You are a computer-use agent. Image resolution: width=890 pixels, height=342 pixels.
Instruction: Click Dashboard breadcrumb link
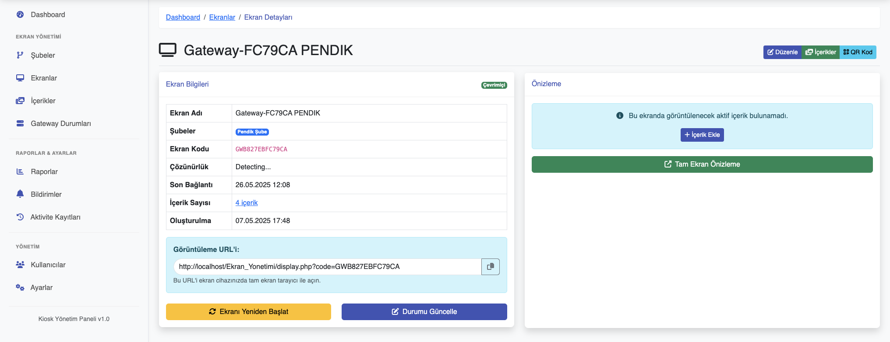pos(183,17)
